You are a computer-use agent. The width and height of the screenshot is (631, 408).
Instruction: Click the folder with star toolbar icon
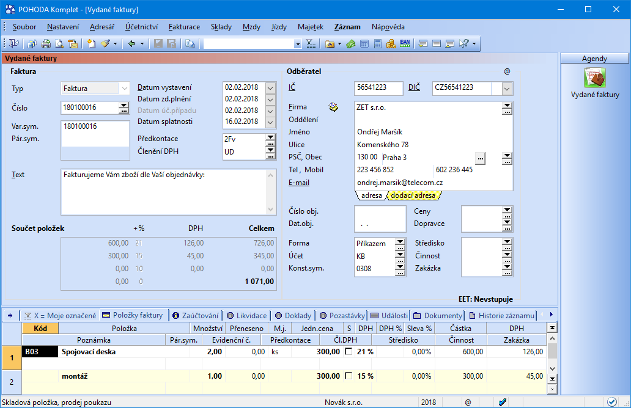(x=330, y=43)
